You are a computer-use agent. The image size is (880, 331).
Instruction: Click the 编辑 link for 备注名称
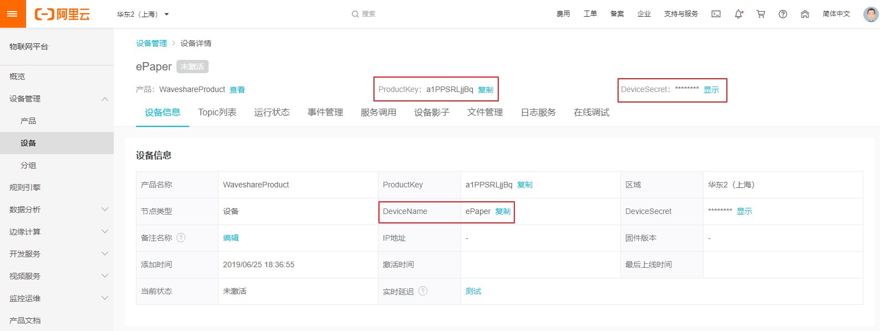tap(231, 238)
